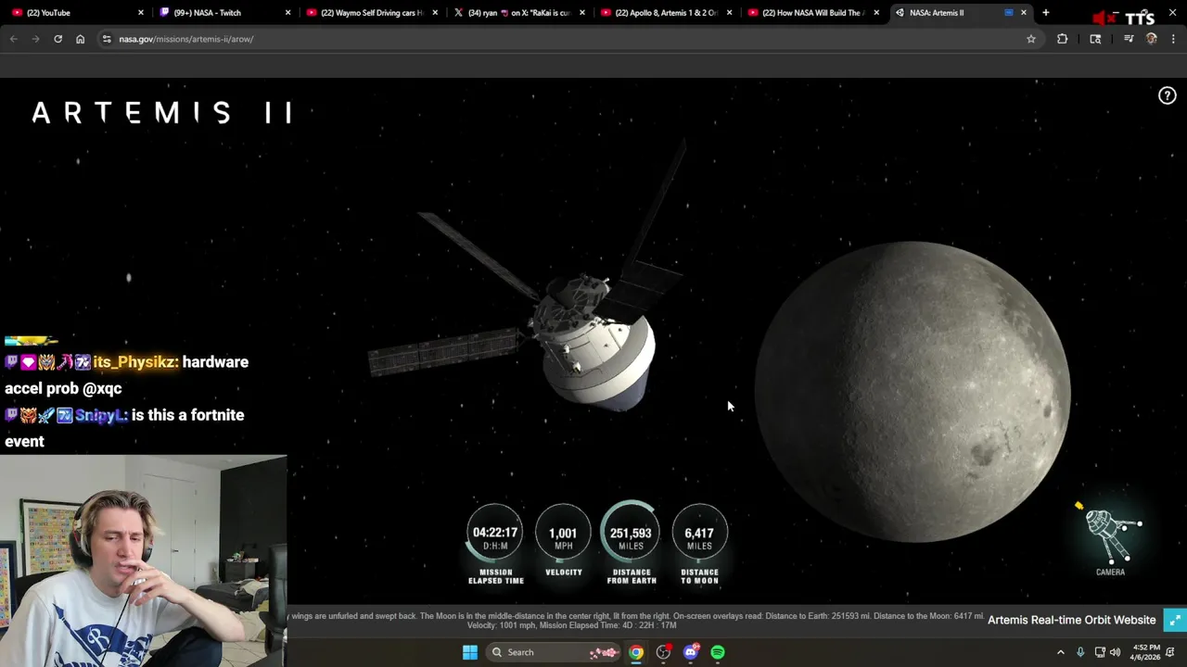Close the Waymo Self Driving cars tab

point(435,13)
